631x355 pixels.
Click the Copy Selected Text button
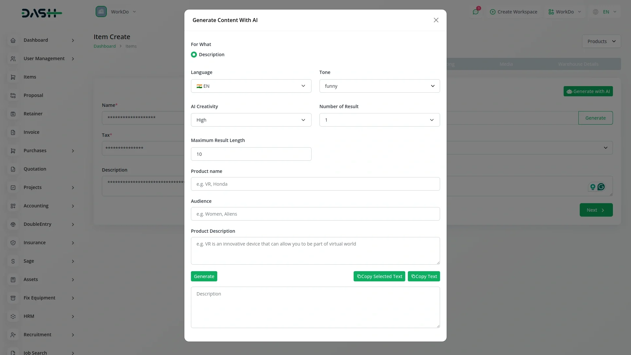(379, 276)
